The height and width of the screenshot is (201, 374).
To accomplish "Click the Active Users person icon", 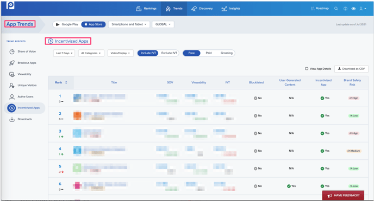I will [12, 96].
